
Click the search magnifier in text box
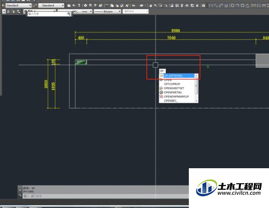(x=69, y=14)
